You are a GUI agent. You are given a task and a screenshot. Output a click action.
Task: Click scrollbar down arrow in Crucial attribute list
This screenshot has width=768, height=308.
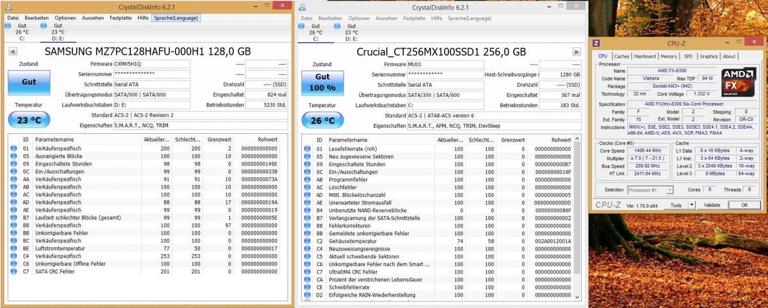click(x=578, y=297)
